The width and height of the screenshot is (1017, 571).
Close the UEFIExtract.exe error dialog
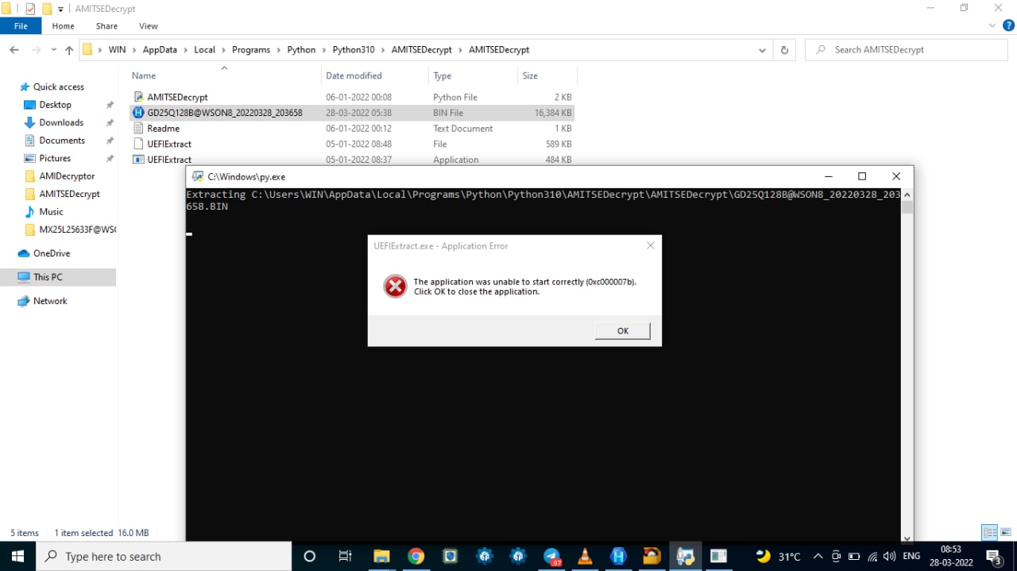click(x=651, y=245)
